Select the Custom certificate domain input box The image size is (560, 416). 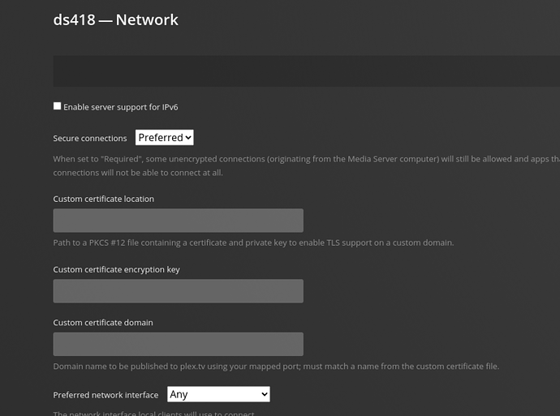click(x=178, y=344)
